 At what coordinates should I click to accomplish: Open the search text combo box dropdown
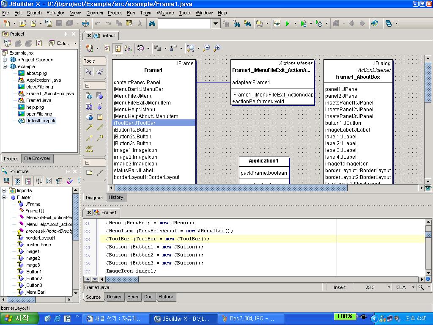pos(216,24)
